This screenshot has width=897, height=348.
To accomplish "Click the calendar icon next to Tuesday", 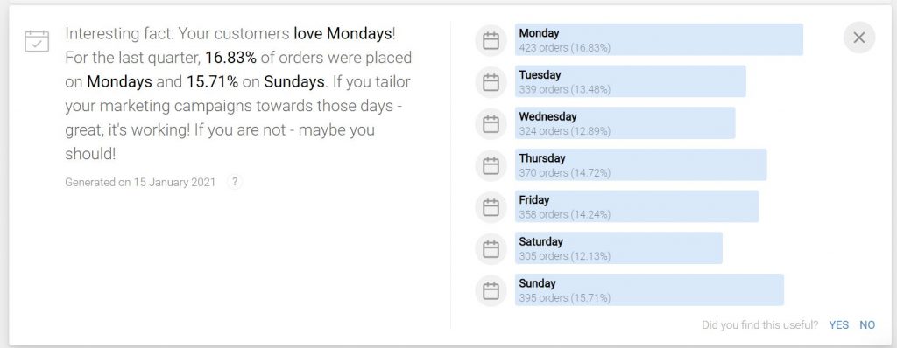I will click(x=491, y=82).
